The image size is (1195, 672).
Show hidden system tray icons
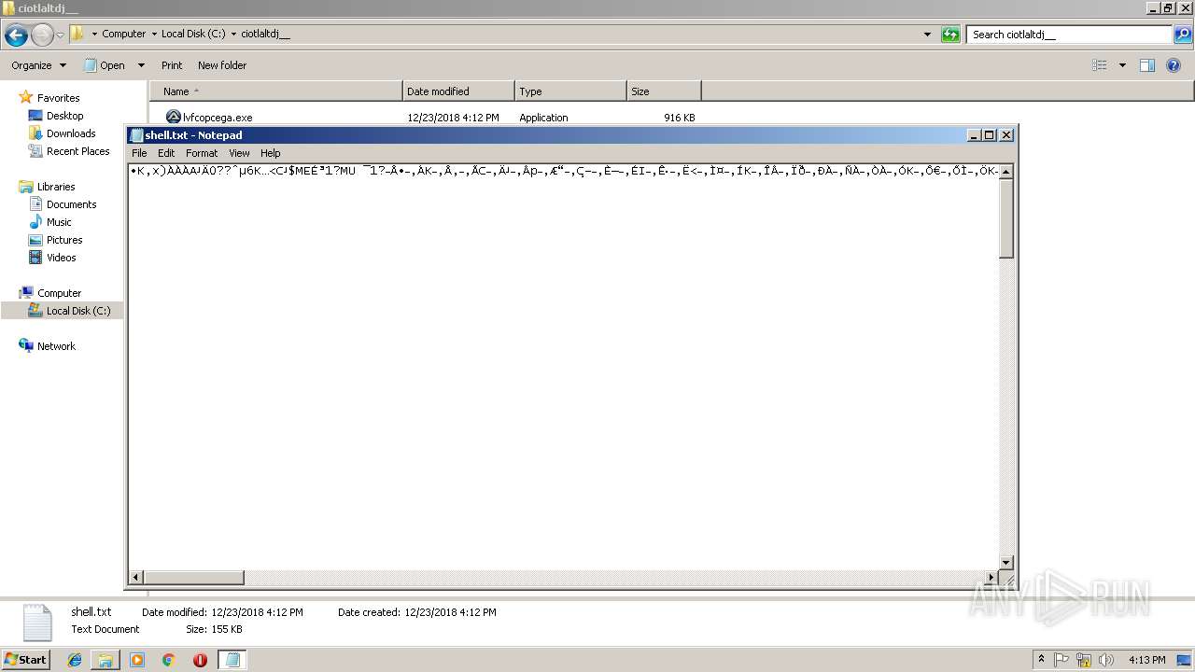pyautogui.click(x=1041, y=660)
